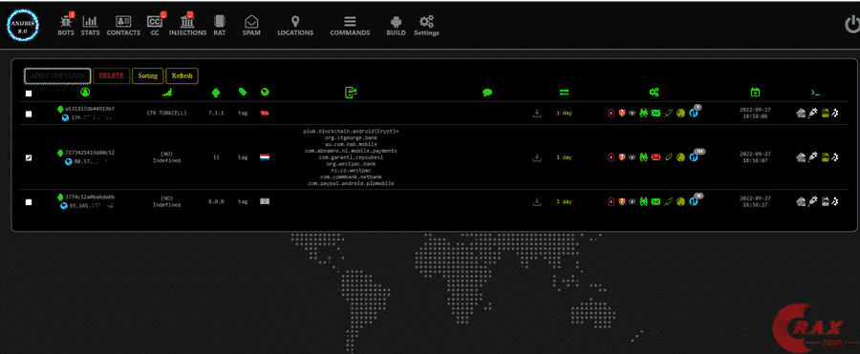Click the blue sync icon in row 7273425419d80c52
This screenshot has width=860, height=354.
pyautogui.click(x=694, y=157)
